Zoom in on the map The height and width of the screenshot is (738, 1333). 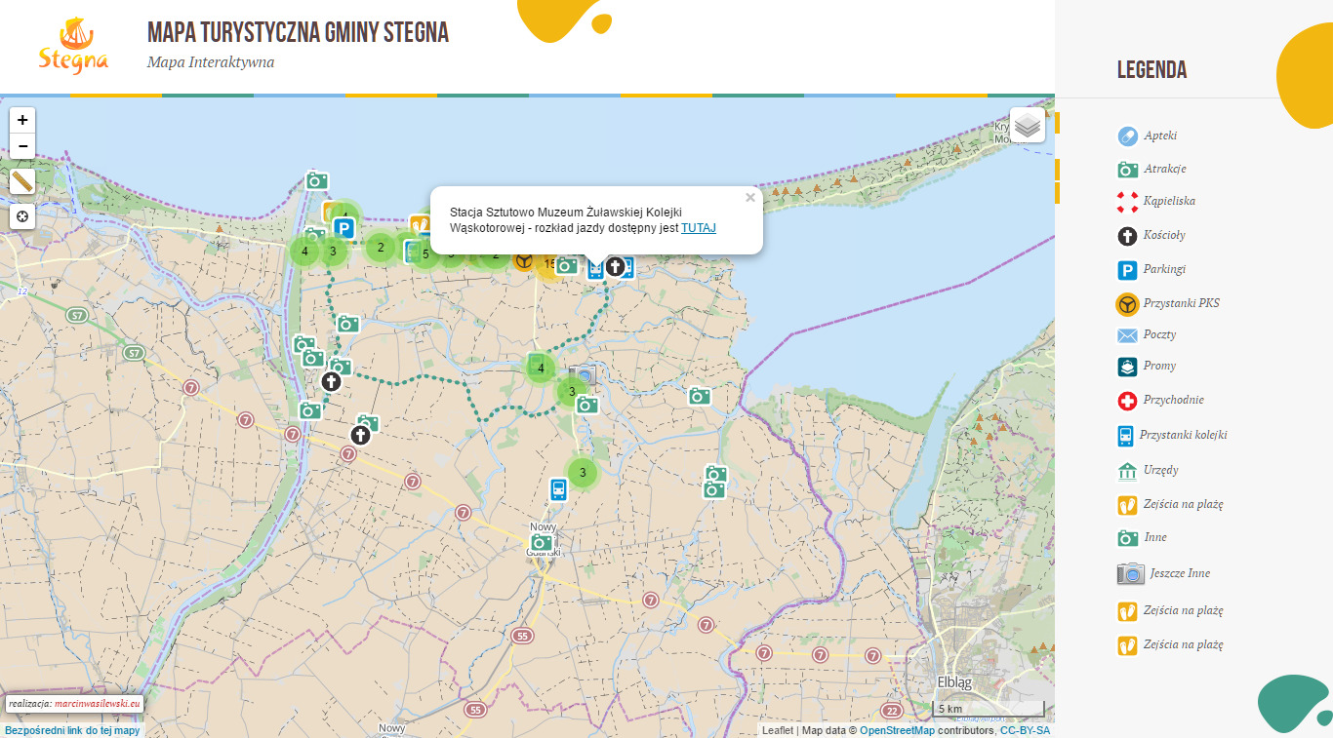(x=22, y=120)
